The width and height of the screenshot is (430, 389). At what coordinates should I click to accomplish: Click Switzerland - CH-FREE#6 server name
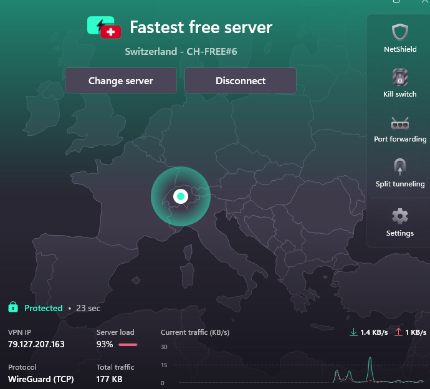[181, 52]
